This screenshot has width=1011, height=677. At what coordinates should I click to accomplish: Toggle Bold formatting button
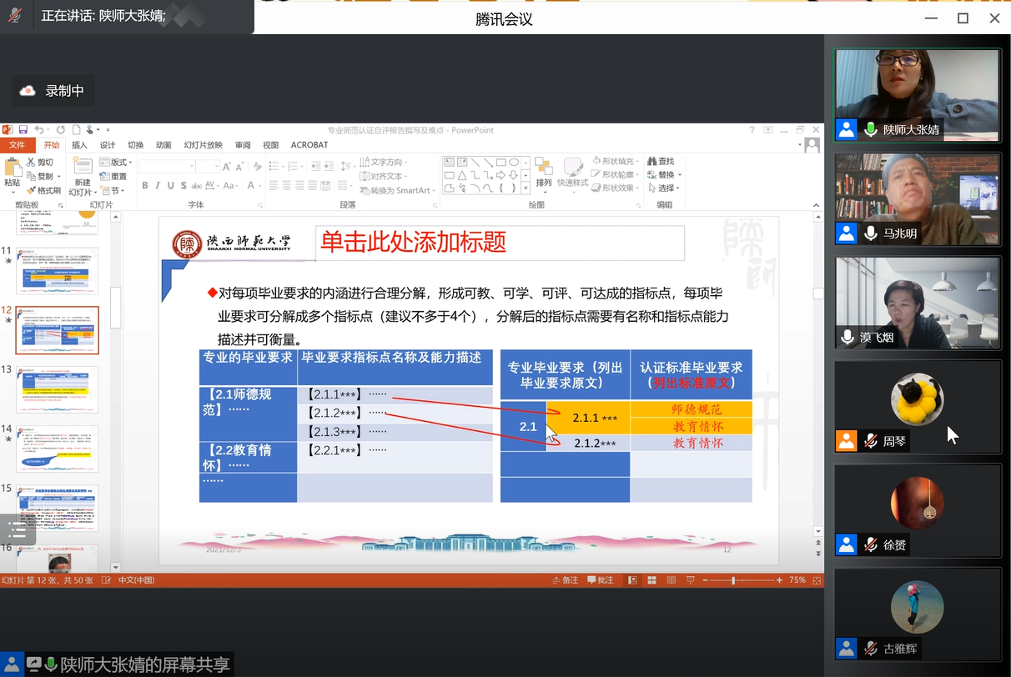[x=144, y=186]
